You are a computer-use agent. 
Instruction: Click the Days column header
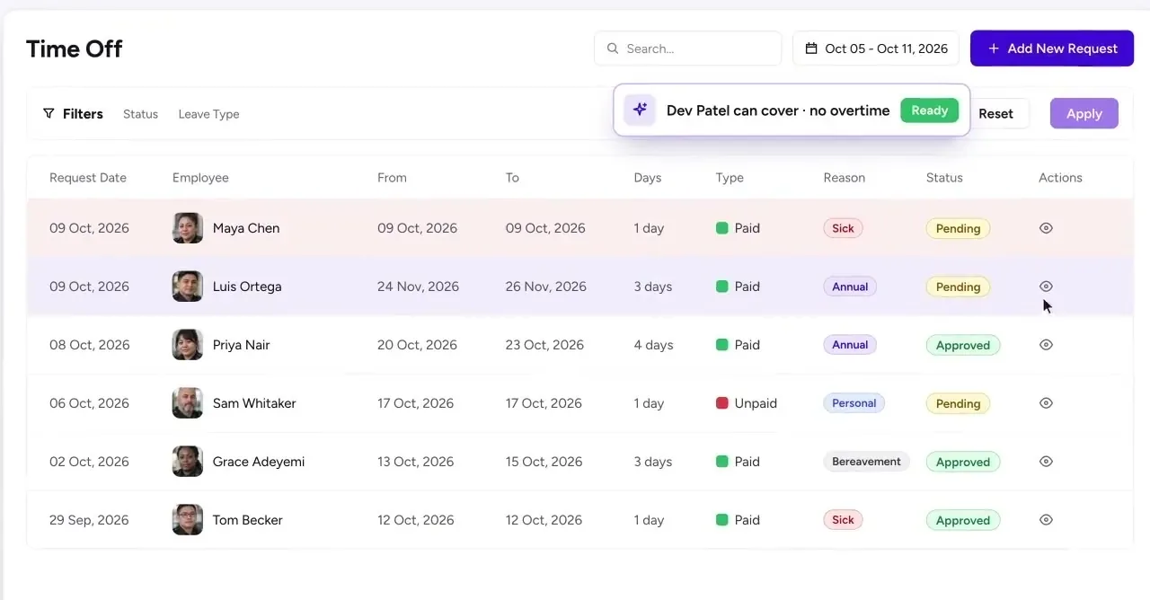[x=648, y=178]
